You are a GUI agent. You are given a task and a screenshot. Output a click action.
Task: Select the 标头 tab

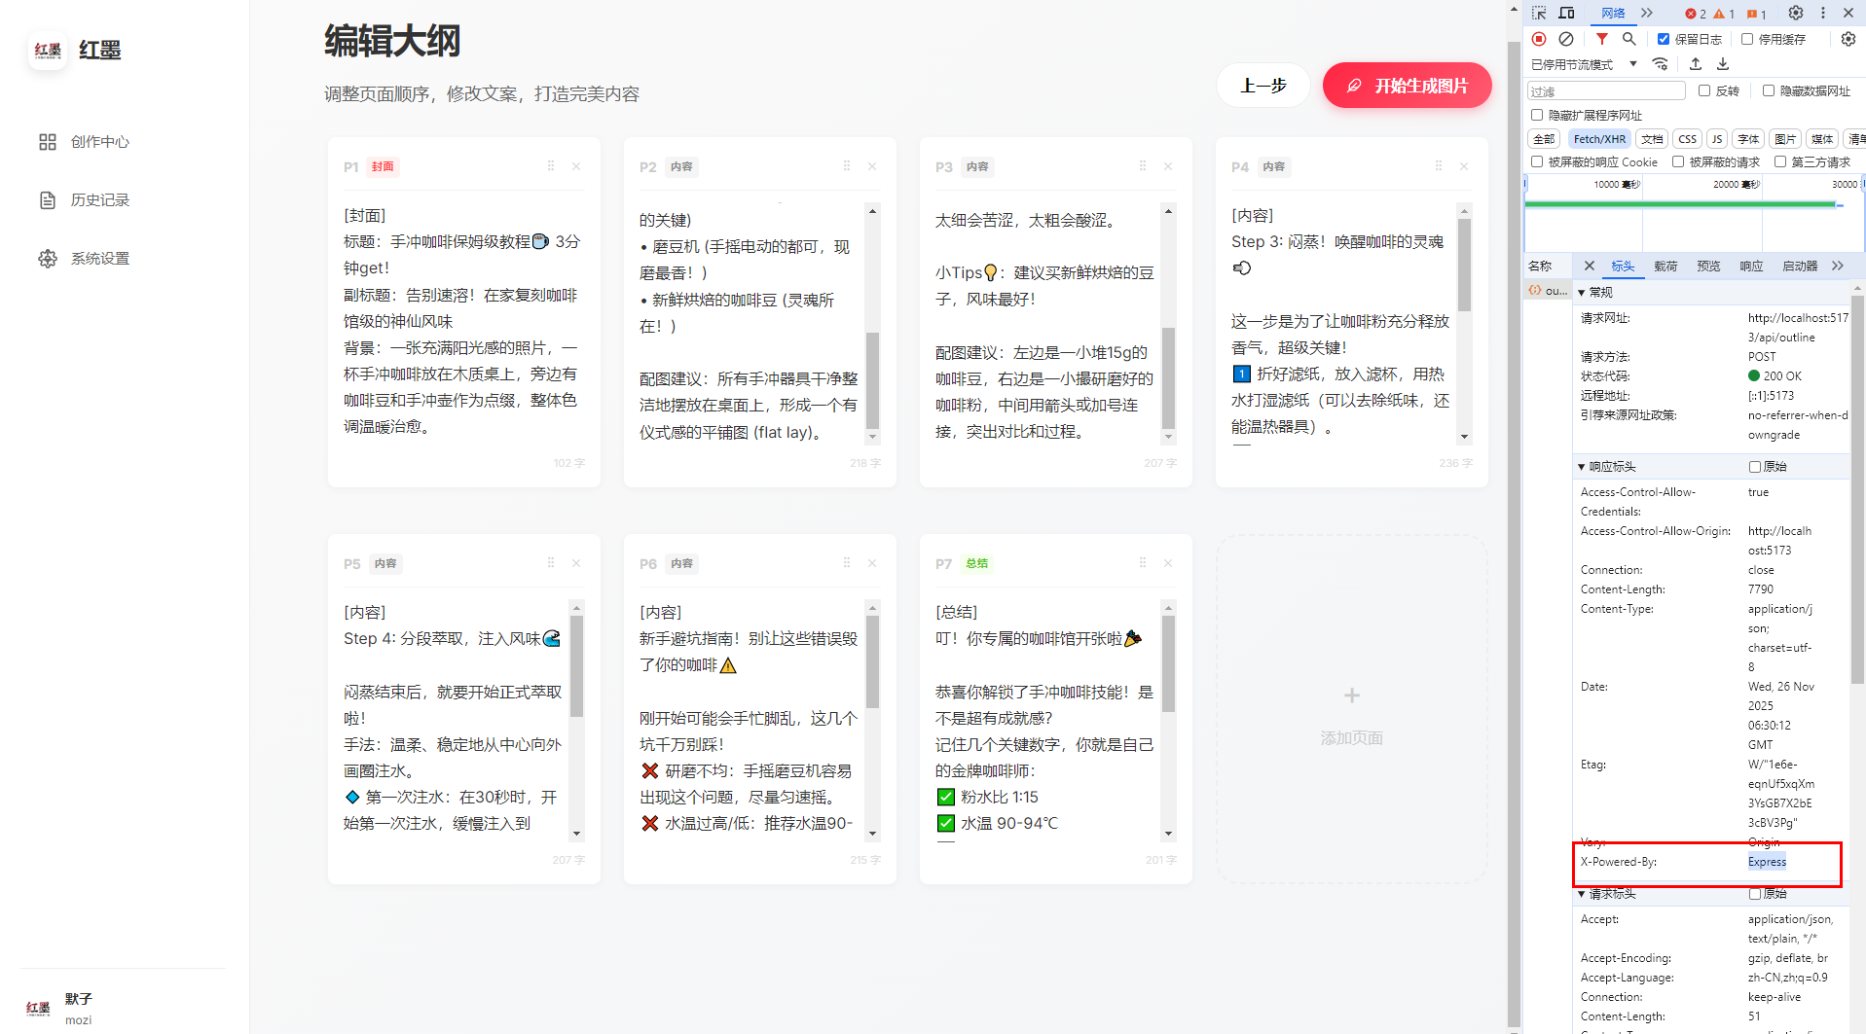[x=1623, y=266]
